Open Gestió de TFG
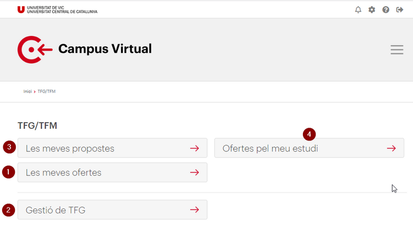This screenshot has height=230, width=413. (112, 210)
